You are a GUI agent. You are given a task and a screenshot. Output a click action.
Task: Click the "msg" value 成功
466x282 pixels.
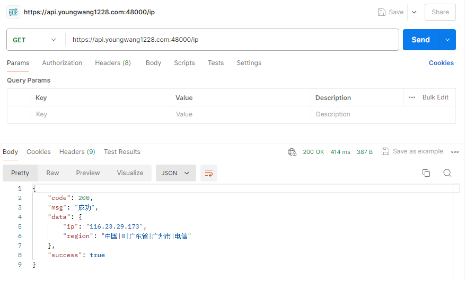(84, 207)
